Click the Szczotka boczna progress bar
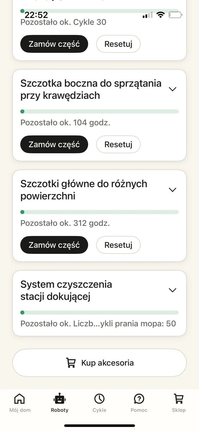The width and height of the screenshot is (199, 431). click(100, 112)
